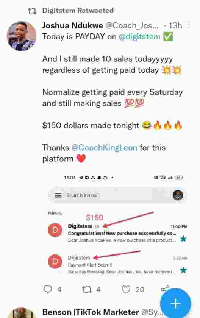
Task: Open Benson TikTok Marketer's tweet author name
Action: 91,312
